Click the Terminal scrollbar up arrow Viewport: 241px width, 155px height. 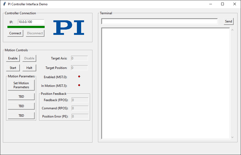tap(232, 30)
